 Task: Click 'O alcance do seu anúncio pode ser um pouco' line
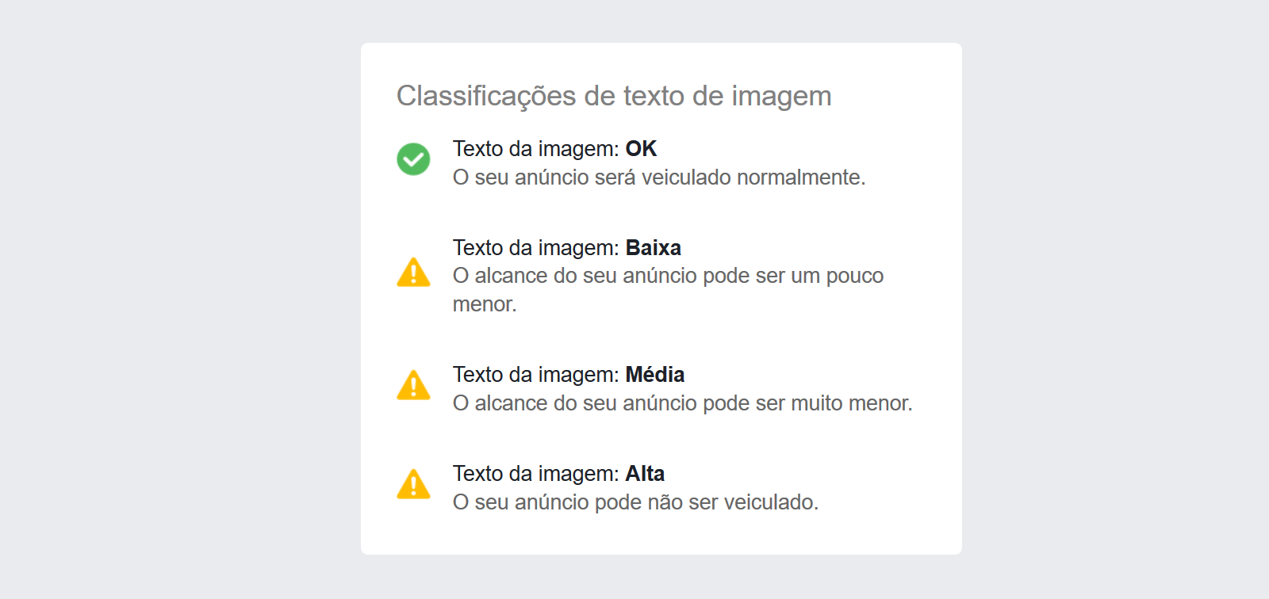click(x=668, y=276)
